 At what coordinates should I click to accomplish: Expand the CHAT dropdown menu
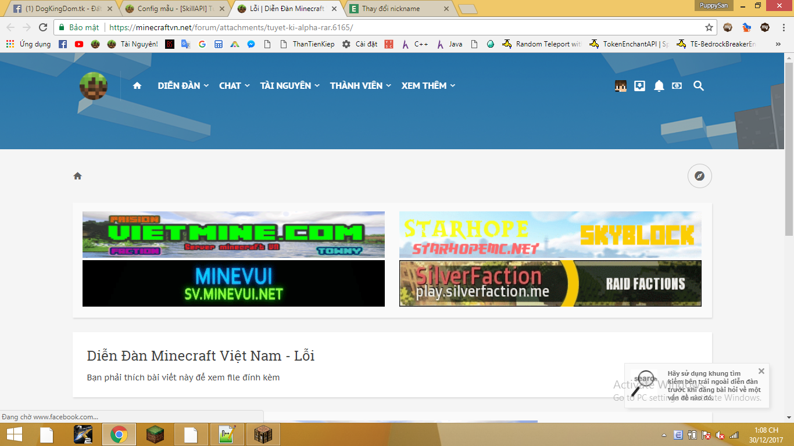(235, 86)
